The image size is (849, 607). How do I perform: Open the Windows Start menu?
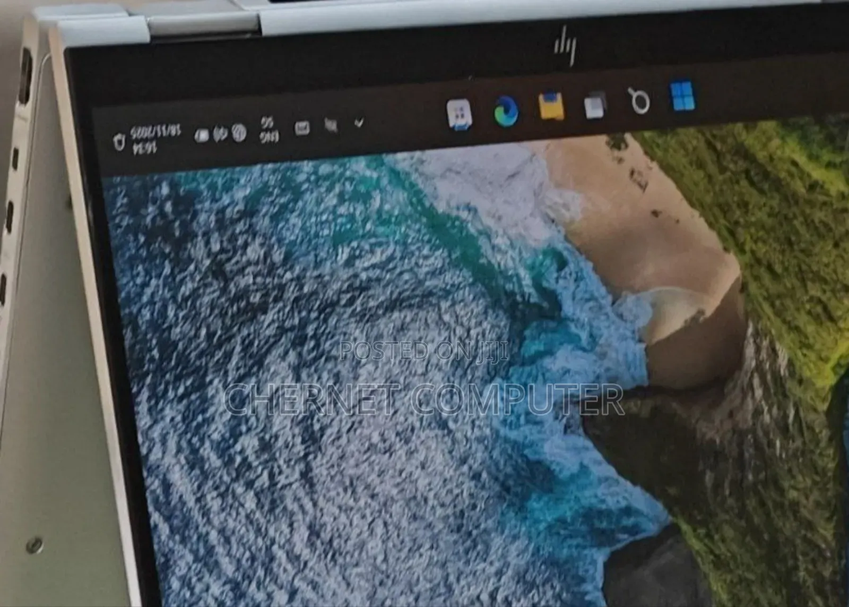[x=682, y=96]
